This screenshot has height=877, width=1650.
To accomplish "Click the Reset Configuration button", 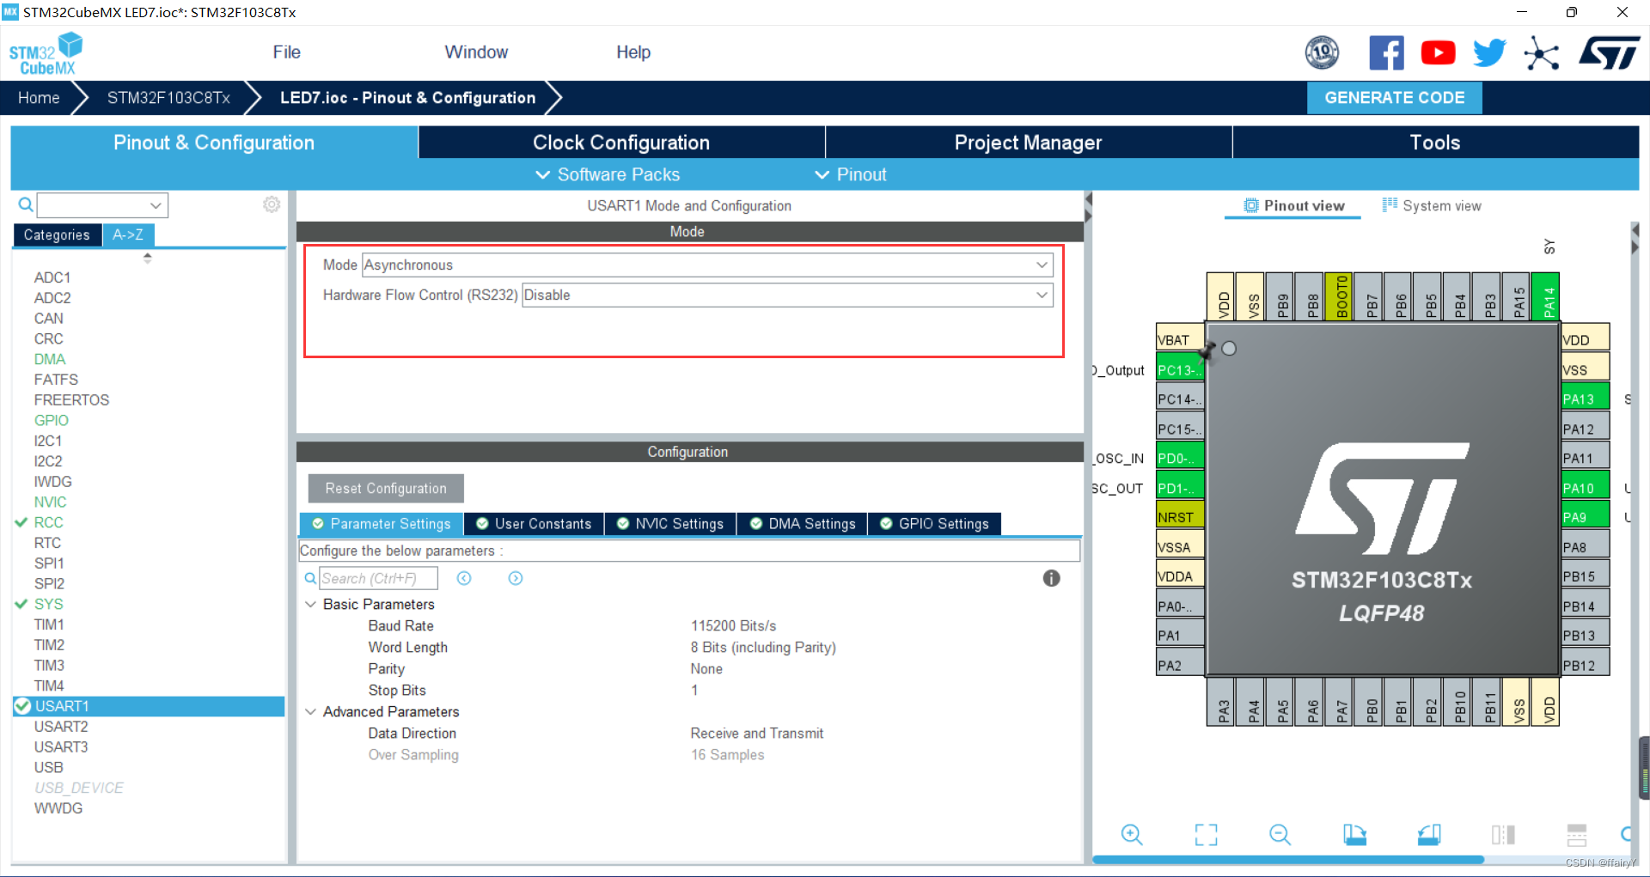I will pyautogui.click(x=386, y=489).
